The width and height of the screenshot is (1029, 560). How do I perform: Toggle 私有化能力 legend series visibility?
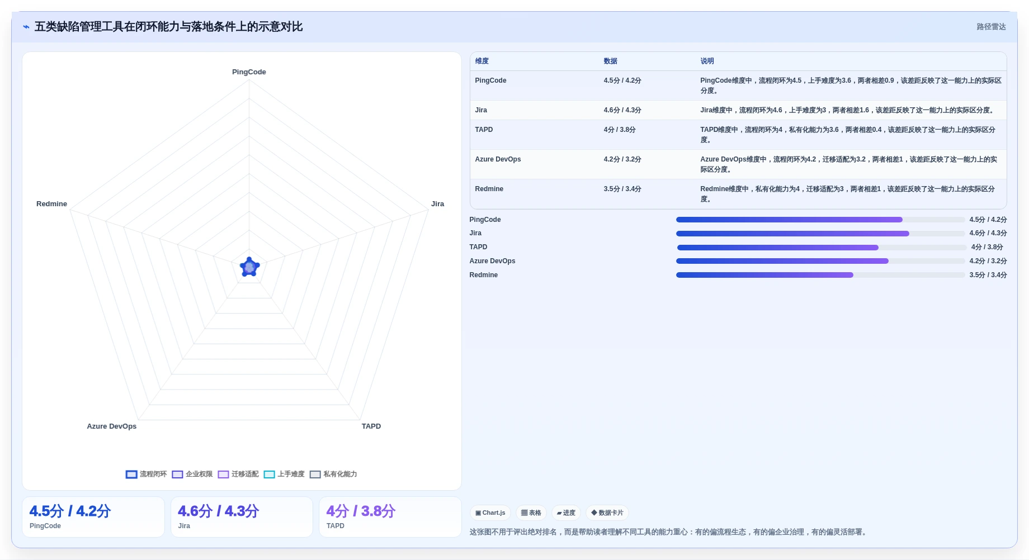click(x=333, y=474)
